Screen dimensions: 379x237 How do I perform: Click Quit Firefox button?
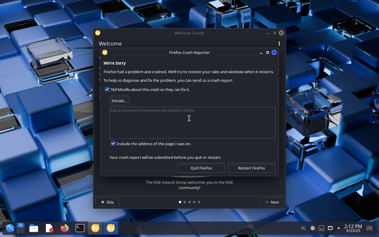pyautogui.click(x=201, y=168)
